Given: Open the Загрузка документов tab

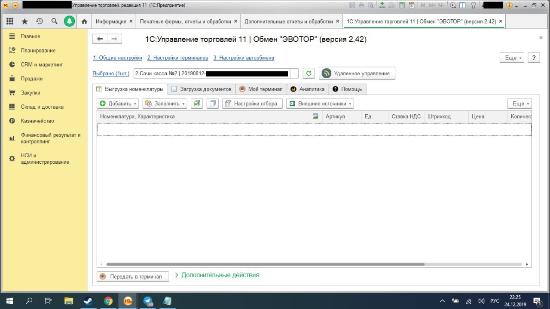Looking at the screenshot, I should [202, 89].
